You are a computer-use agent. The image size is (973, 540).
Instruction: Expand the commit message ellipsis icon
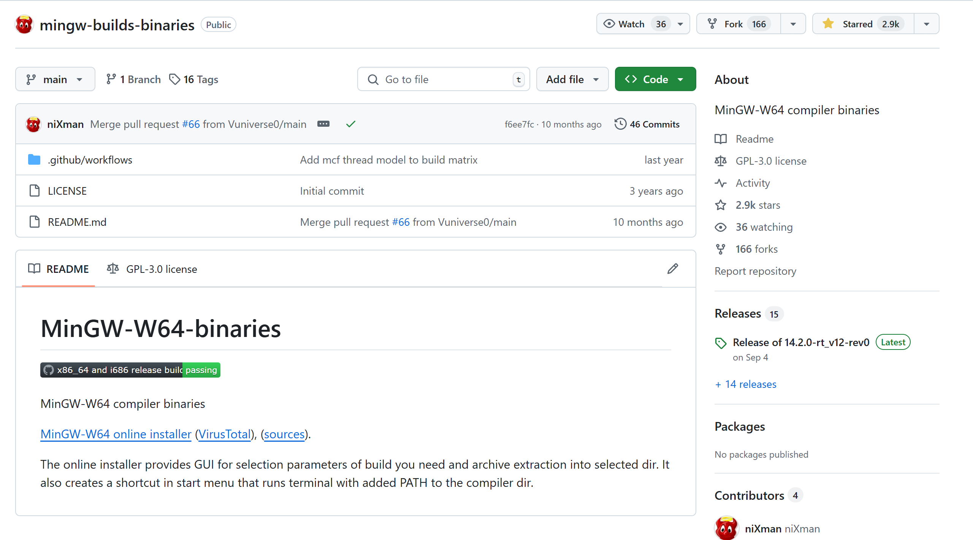tap(323, 124)
